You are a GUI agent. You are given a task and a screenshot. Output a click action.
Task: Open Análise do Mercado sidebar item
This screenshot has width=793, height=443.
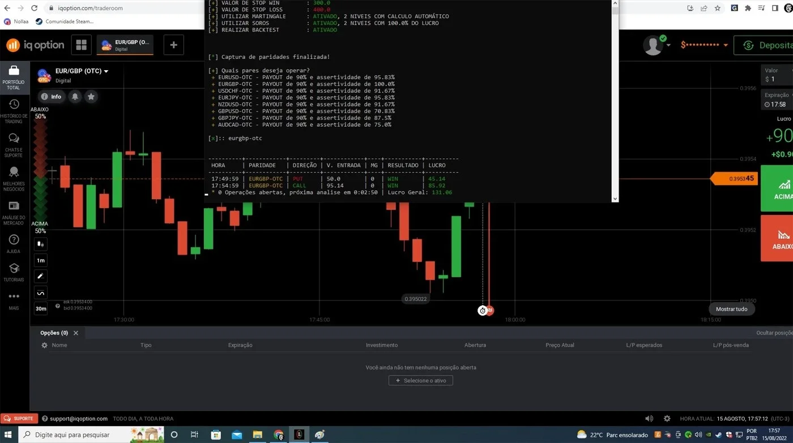click(x=14, y=213)
